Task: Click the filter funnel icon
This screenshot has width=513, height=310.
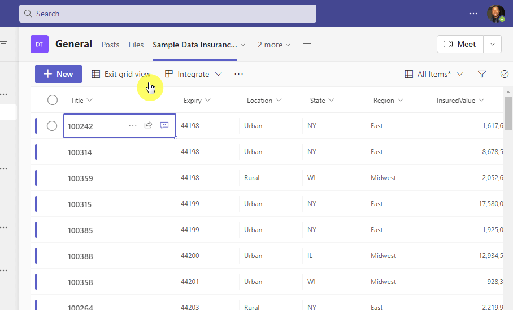Action: click(481, 74)
